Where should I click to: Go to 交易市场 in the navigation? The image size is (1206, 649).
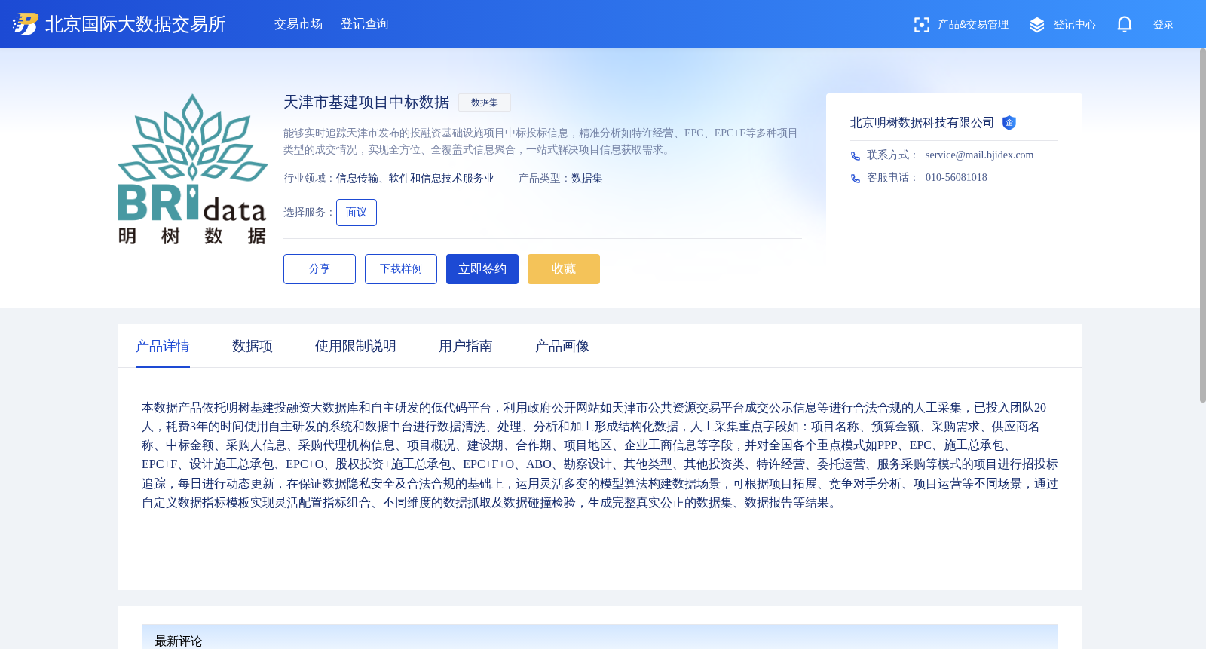tap(298, 24)
